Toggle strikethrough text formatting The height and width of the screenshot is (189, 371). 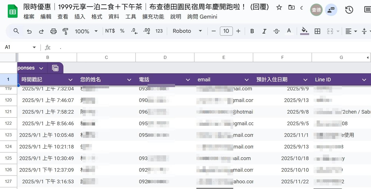pos(276,31)
